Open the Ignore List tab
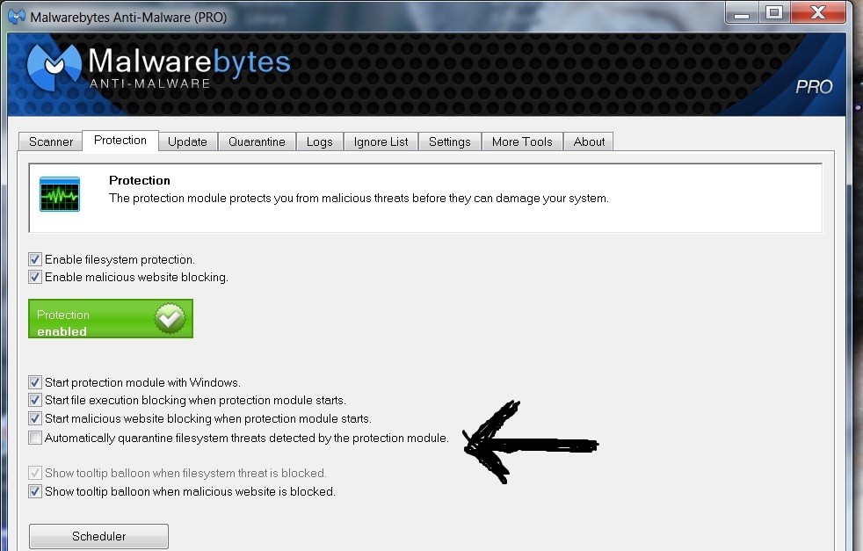 click(381, 142)
